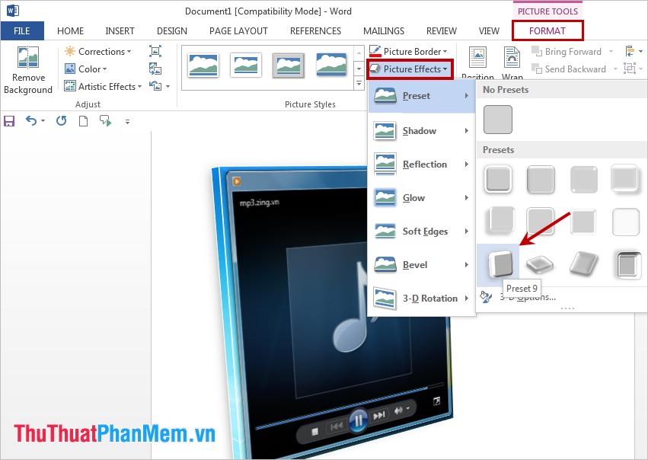Click the Redo icon
Viewport: 648px width, 460px height.
(61, 120)
